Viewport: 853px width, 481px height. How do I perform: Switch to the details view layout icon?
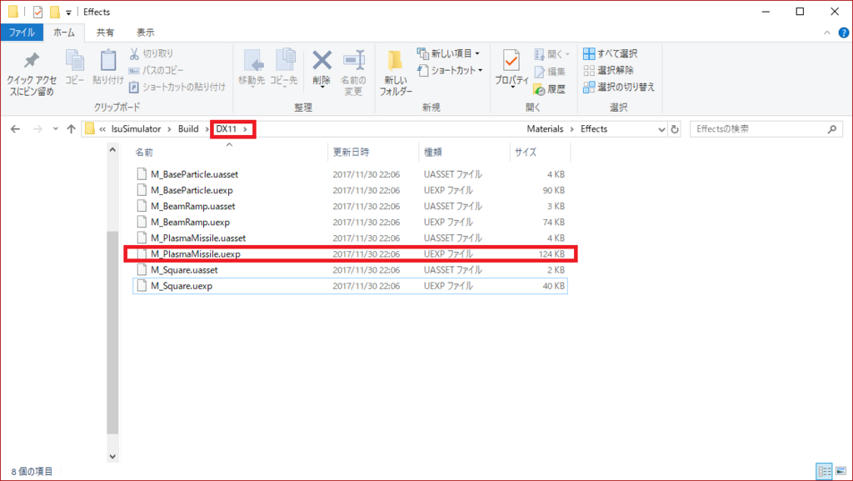point(825,471)
